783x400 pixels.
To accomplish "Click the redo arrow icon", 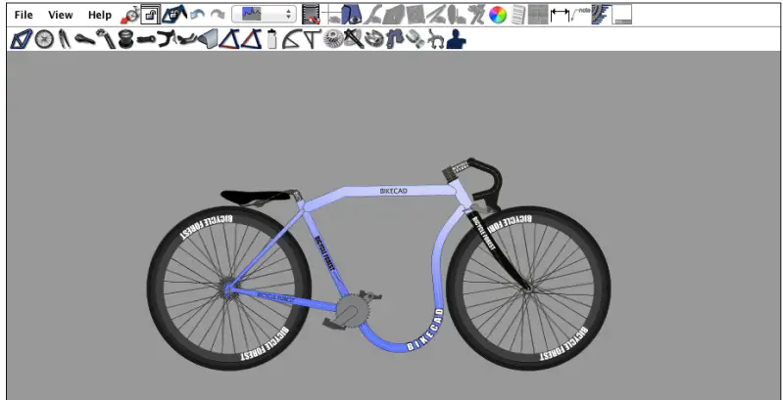I will pyautogui.click(x=218, y=15).
